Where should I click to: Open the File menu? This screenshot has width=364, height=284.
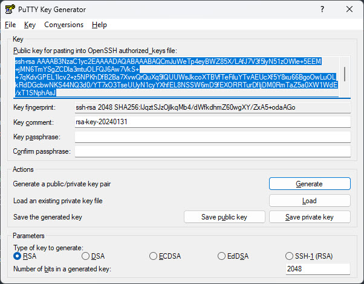click(10, 25)
